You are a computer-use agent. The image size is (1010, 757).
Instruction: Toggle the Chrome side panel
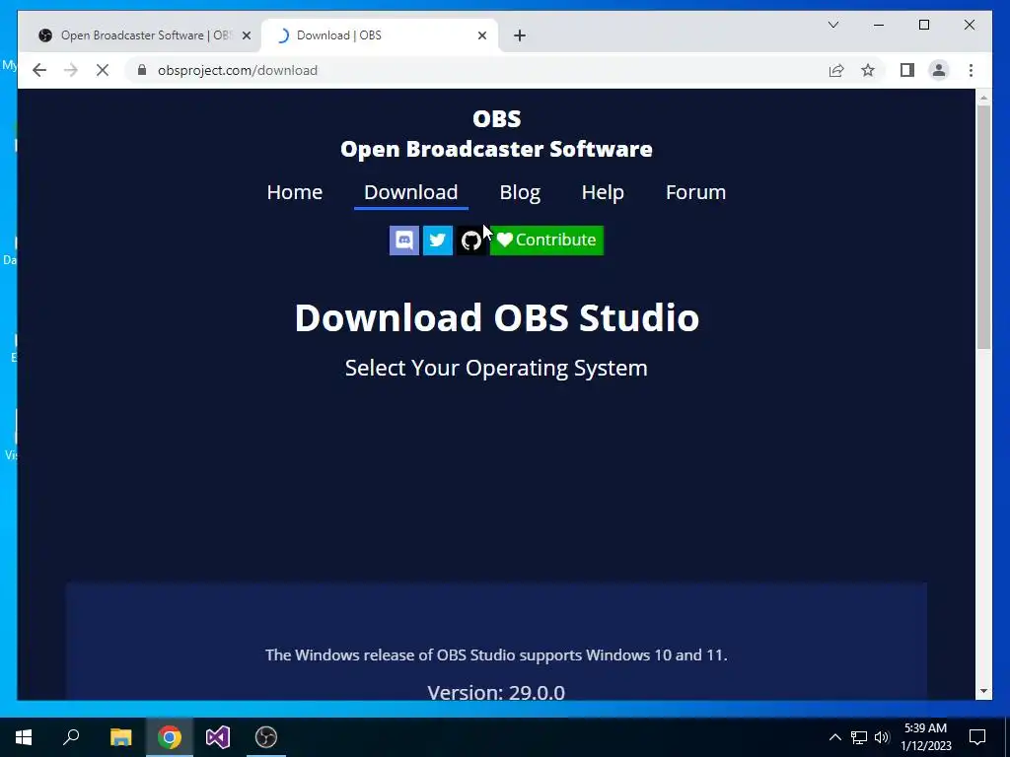pyautogui.click(x=907, y=70)
